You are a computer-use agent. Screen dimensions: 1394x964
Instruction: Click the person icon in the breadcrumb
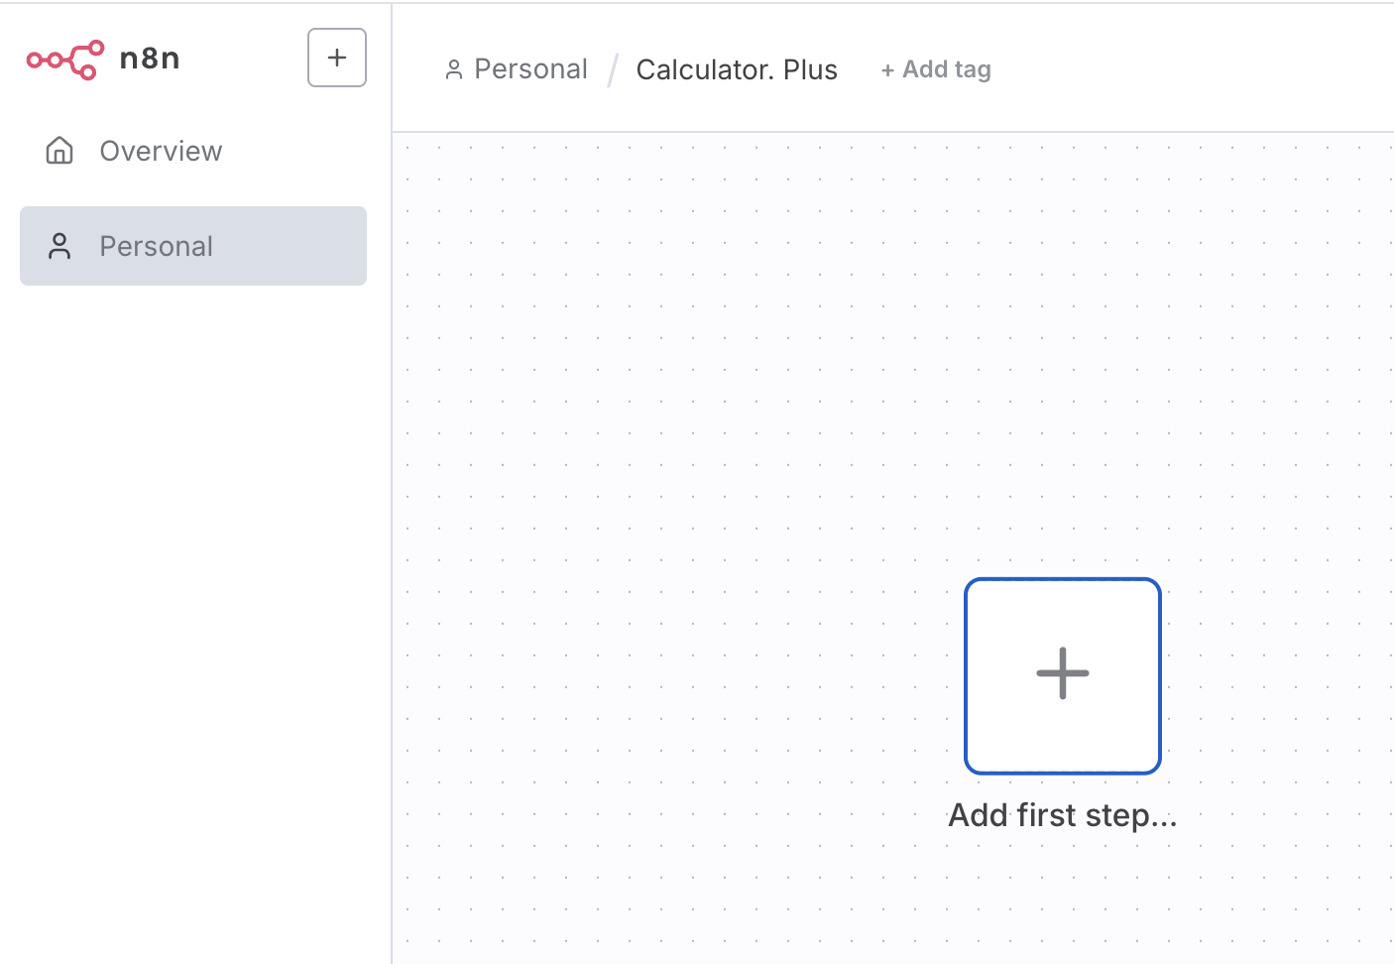(454, 69)
